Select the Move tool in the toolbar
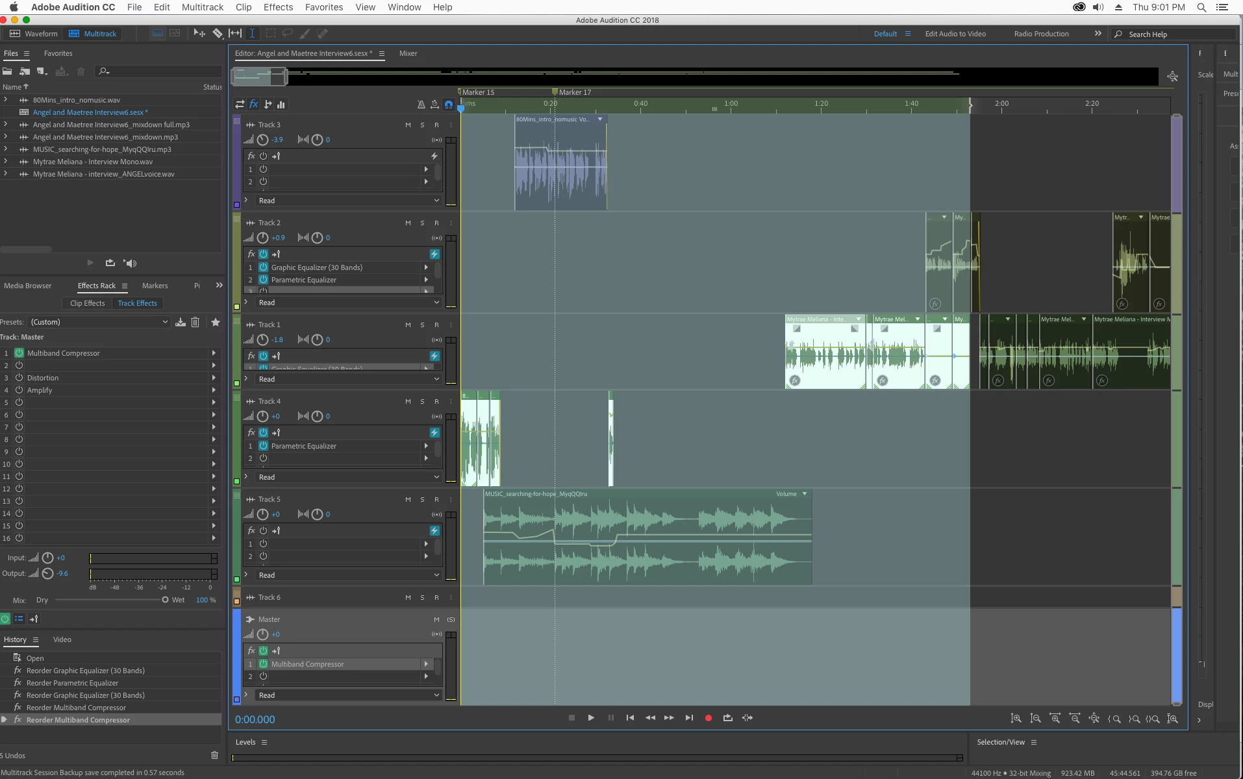Image resolution: width=1243 pixels, height=779 pixels. point(199,33)
